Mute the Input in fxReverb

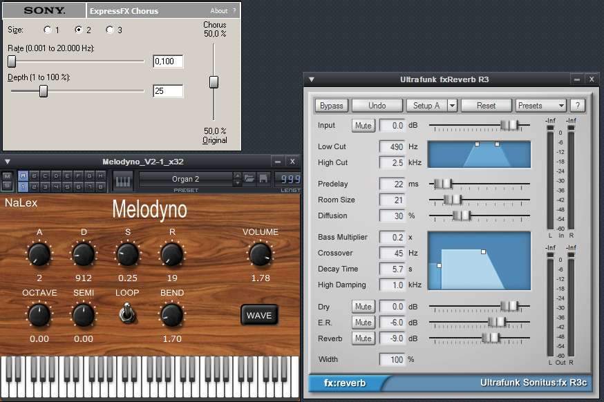pyautogui.click(x=364, y=126)
